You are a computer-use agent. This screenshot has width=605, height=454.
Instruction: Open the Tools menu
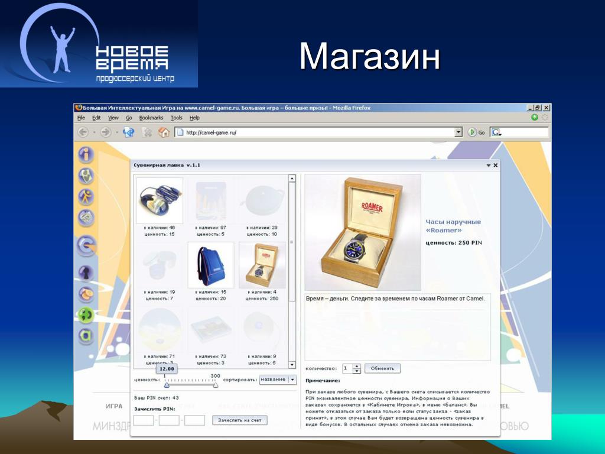(176, 118)
